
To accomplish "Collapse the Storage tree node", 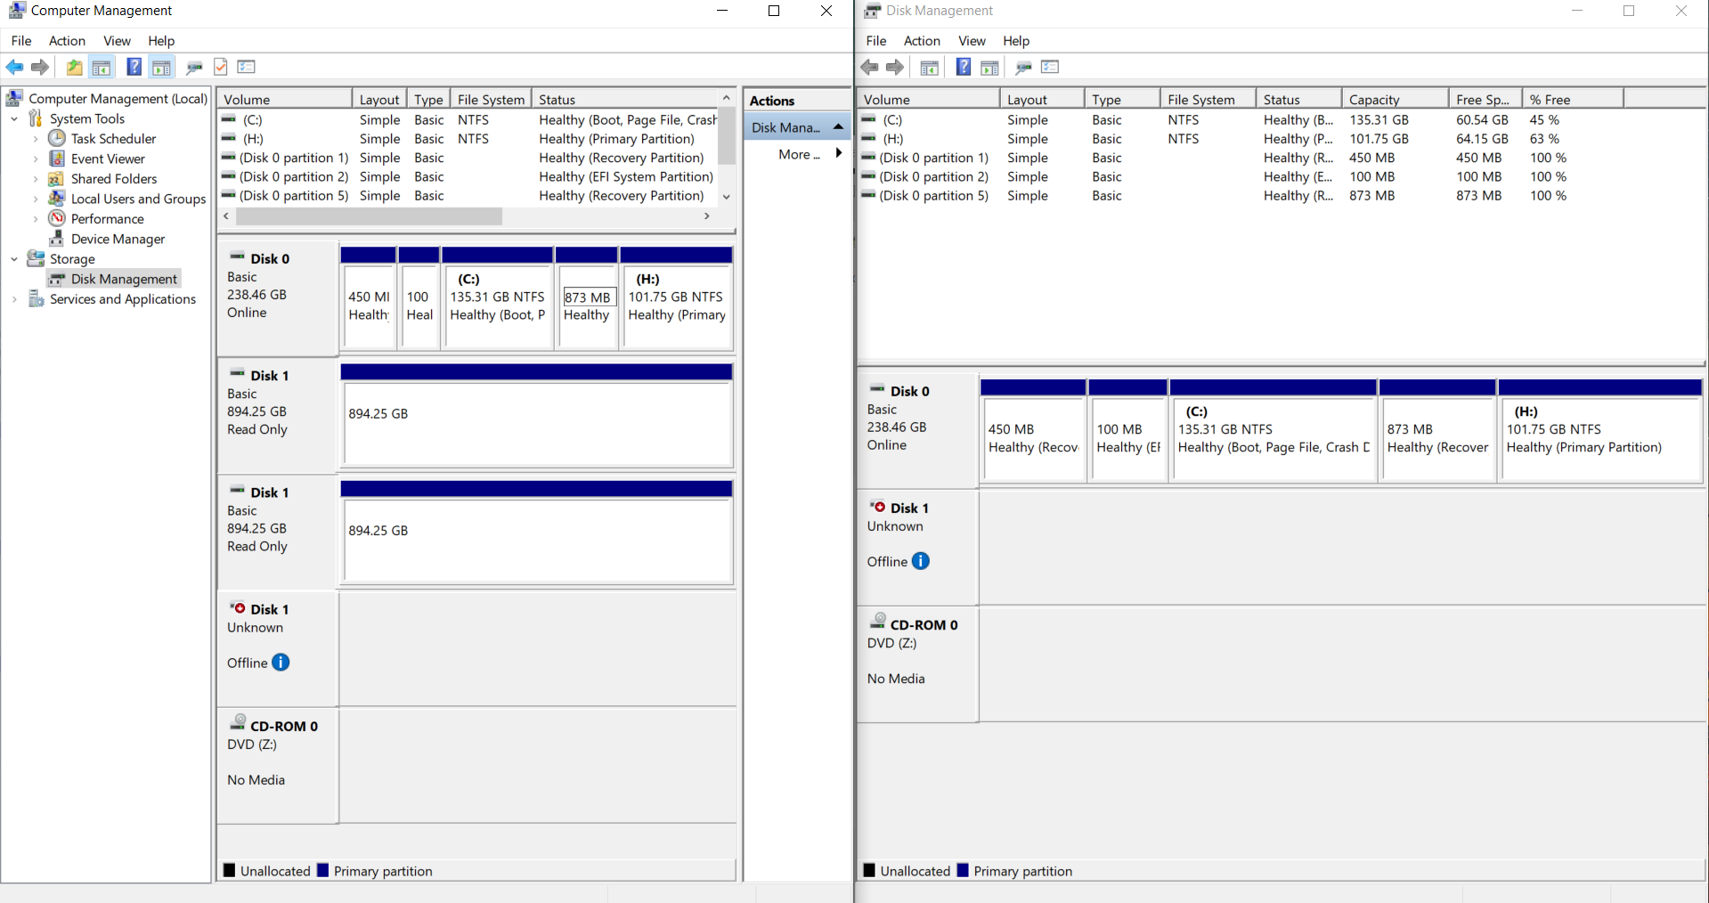I will (x=14, y=259).
